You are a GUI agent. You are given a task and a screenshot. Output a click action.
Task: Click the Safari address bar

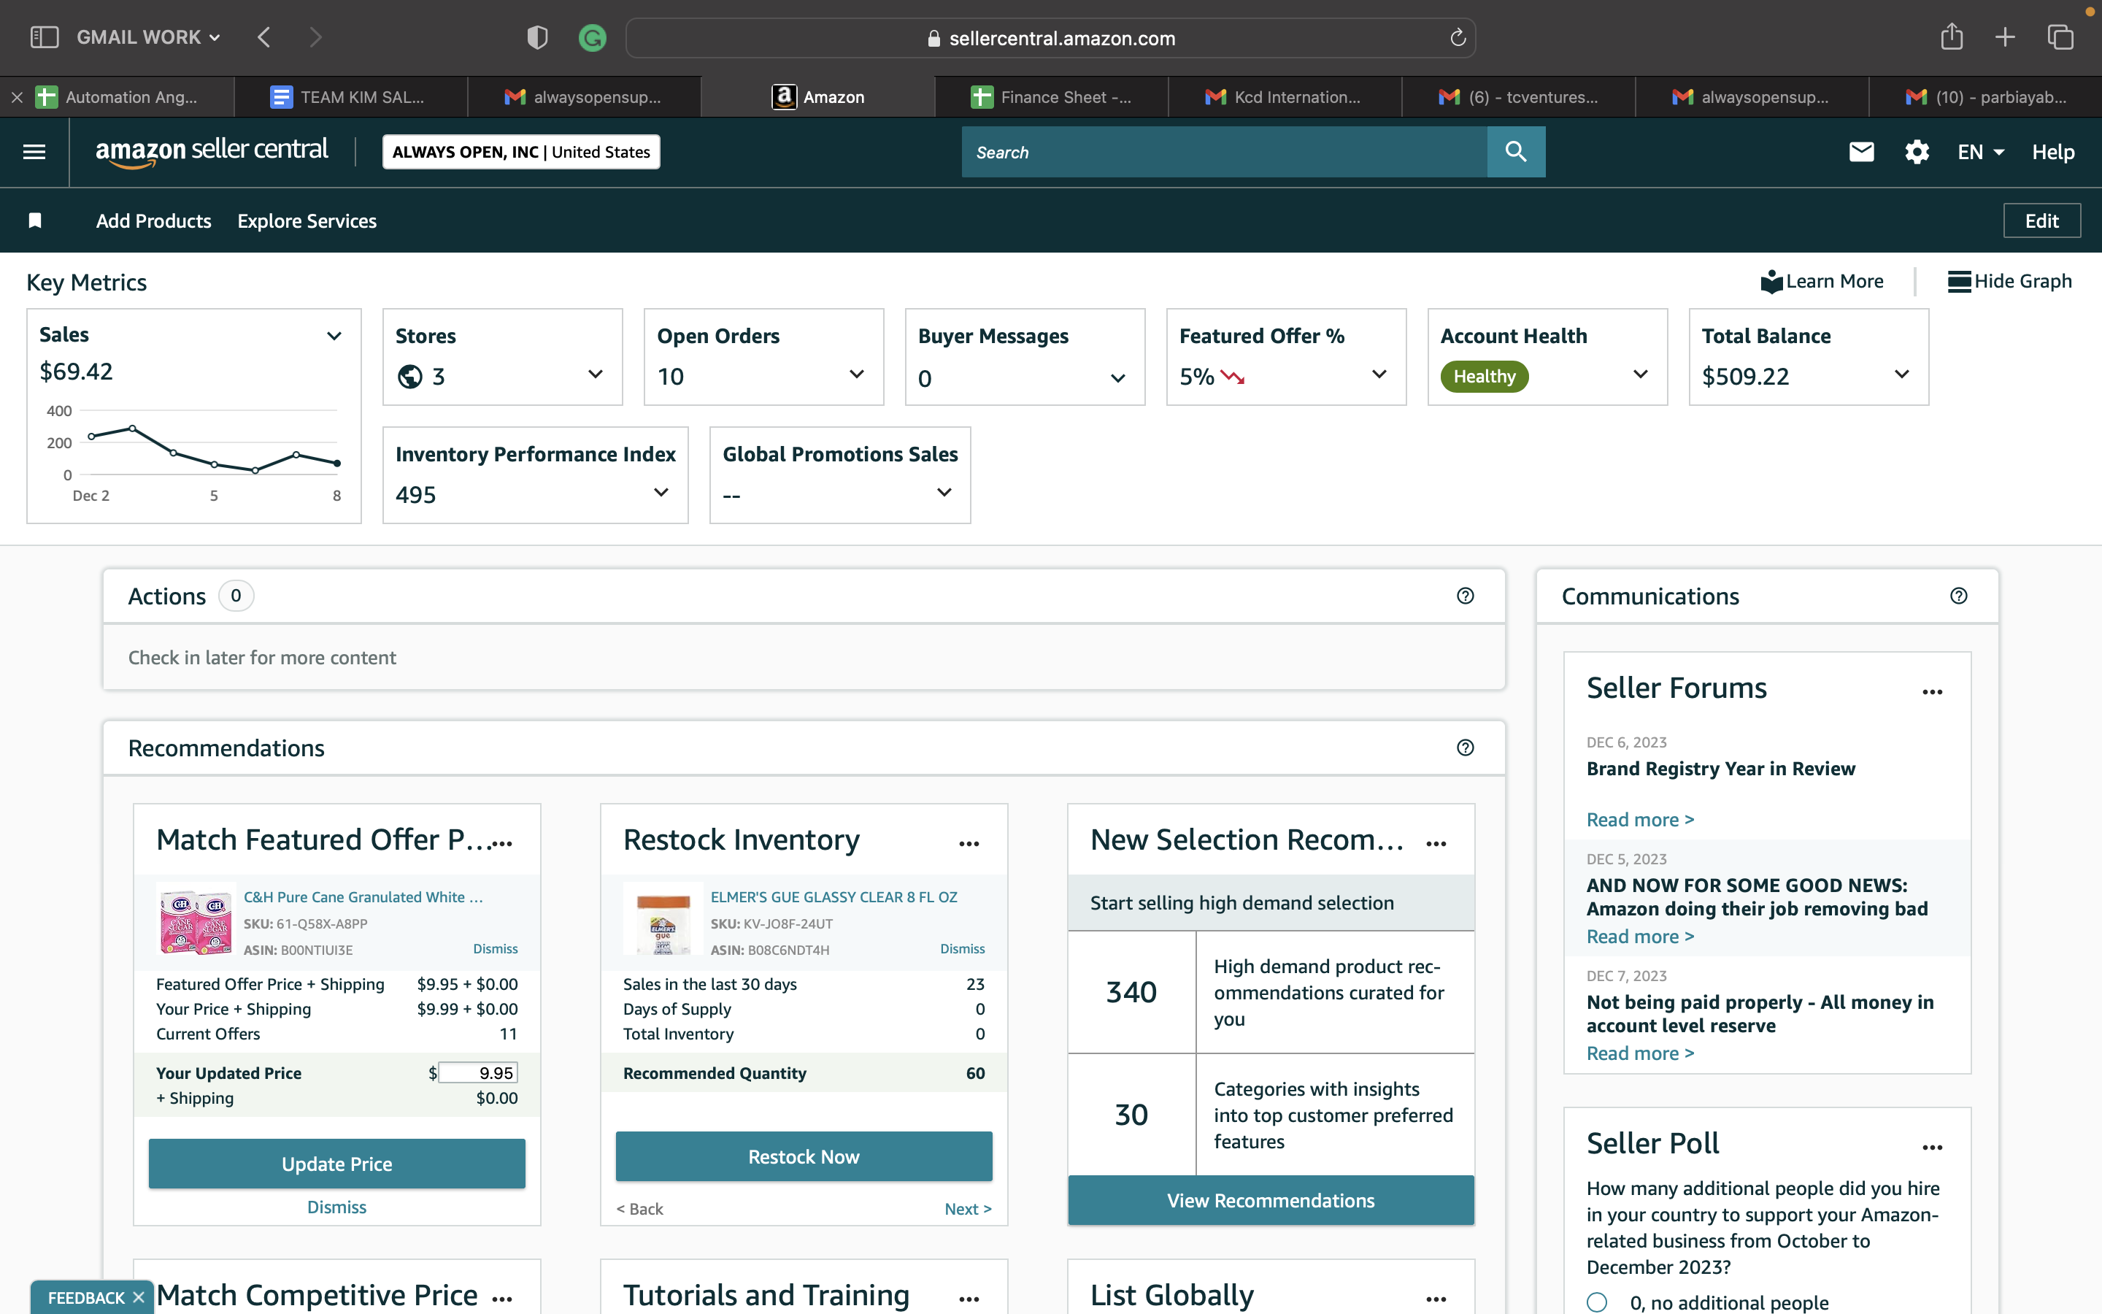pos(1050,37)
